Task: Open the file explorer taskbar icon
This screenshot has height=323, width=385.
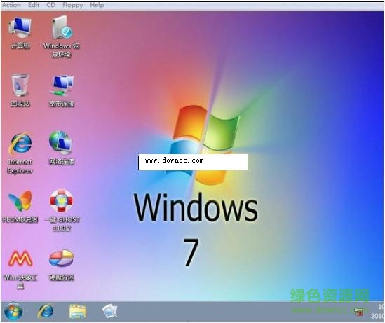Action: [78, 312]
